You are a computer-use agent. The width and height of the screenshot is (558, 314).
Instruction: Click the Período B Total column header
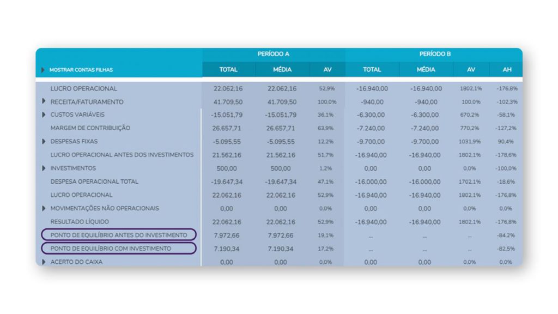[x=372, y=70]
